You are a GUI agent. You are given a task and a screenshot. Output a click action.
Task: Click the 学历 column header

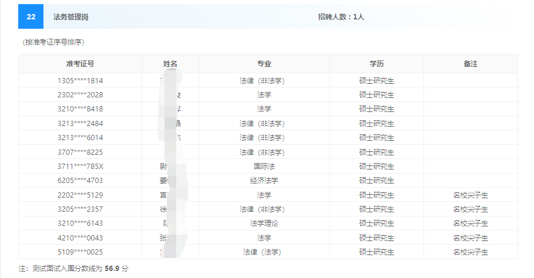pyautogui.click(x=377, y=64)
